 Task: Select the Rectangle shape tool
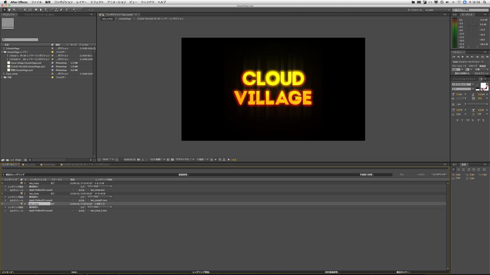point(36,10)
